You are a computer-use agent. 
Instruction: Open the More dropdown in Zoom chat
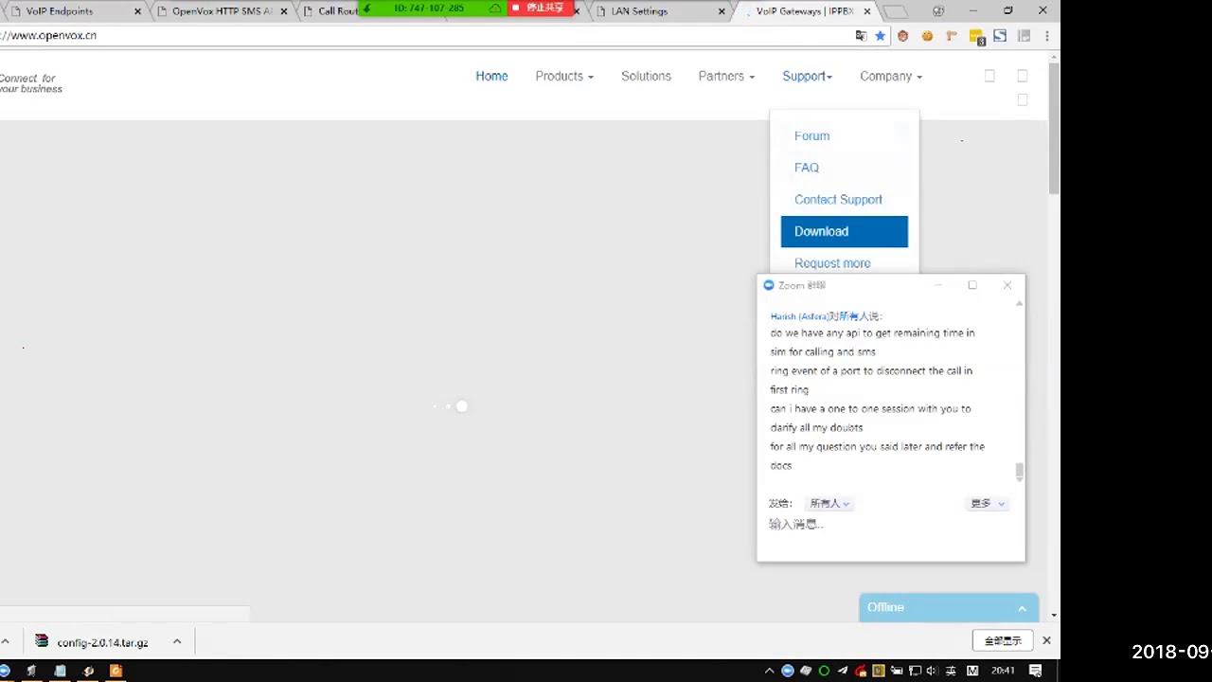987,504
